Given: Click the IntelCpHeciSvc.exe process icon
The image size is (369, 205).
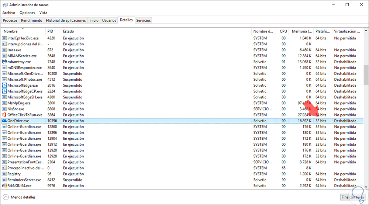Looking at the screenshot, I should [4, 38].
